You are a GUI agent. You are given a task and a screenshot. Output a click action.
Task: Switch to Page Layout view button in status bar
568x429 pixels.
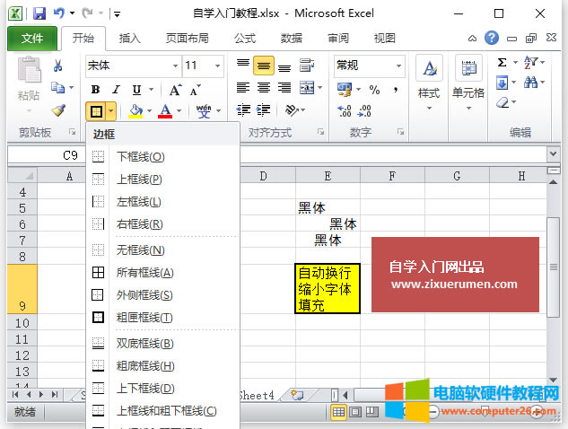pyautogui.click(x=355, y=412)
